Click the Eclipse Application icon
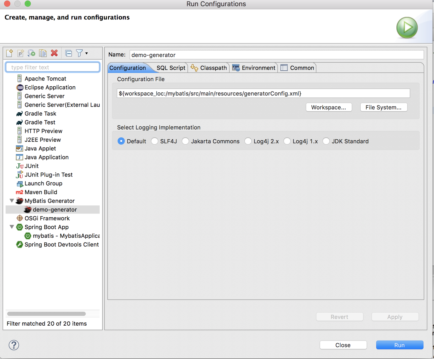Screen dimensions: 434x359 click(20, 87)
